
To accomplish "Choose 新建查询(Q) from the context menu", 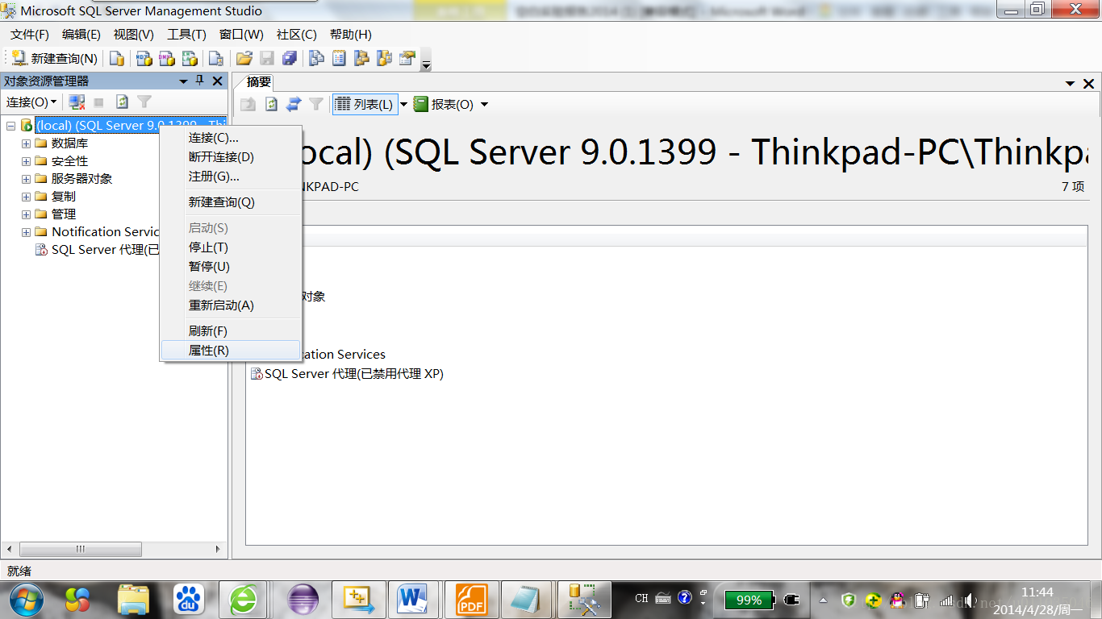I will point(232,202).
